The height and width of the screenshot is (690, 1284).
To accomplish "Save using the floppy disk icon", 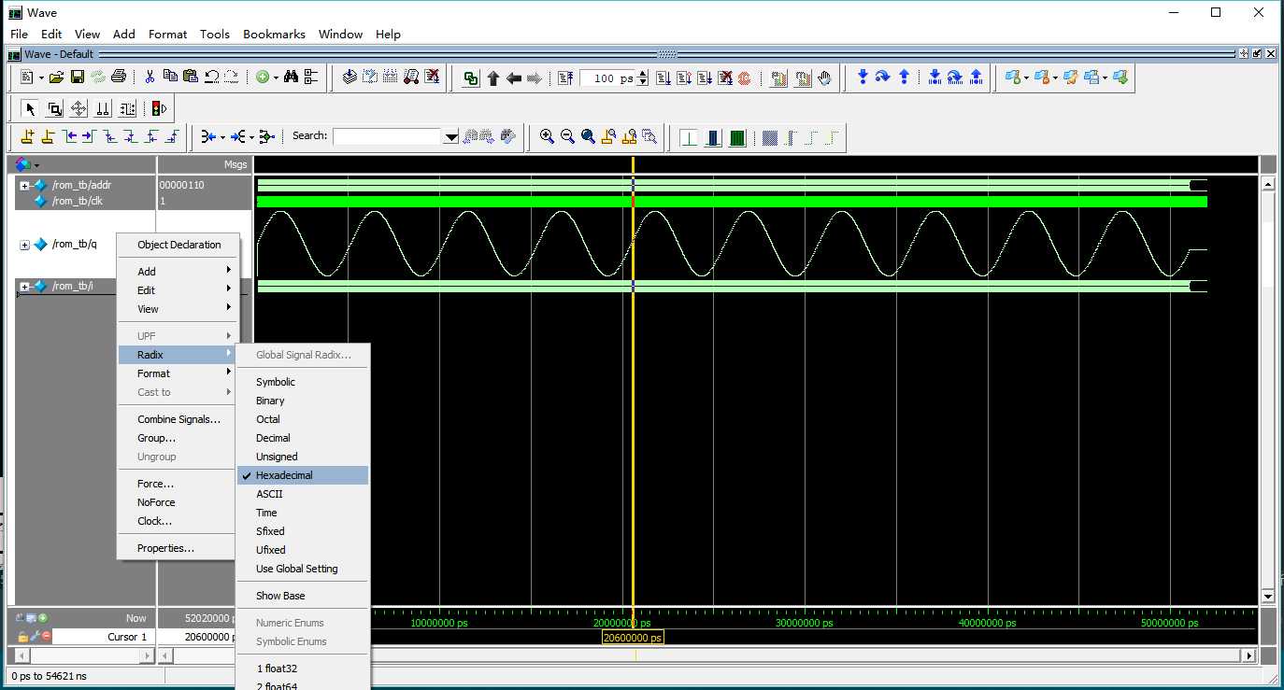I will (x=78, y=77).
